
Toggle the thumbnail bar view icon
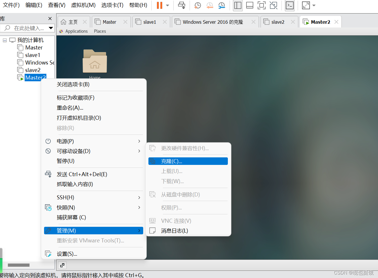click(x=250, y=5)
